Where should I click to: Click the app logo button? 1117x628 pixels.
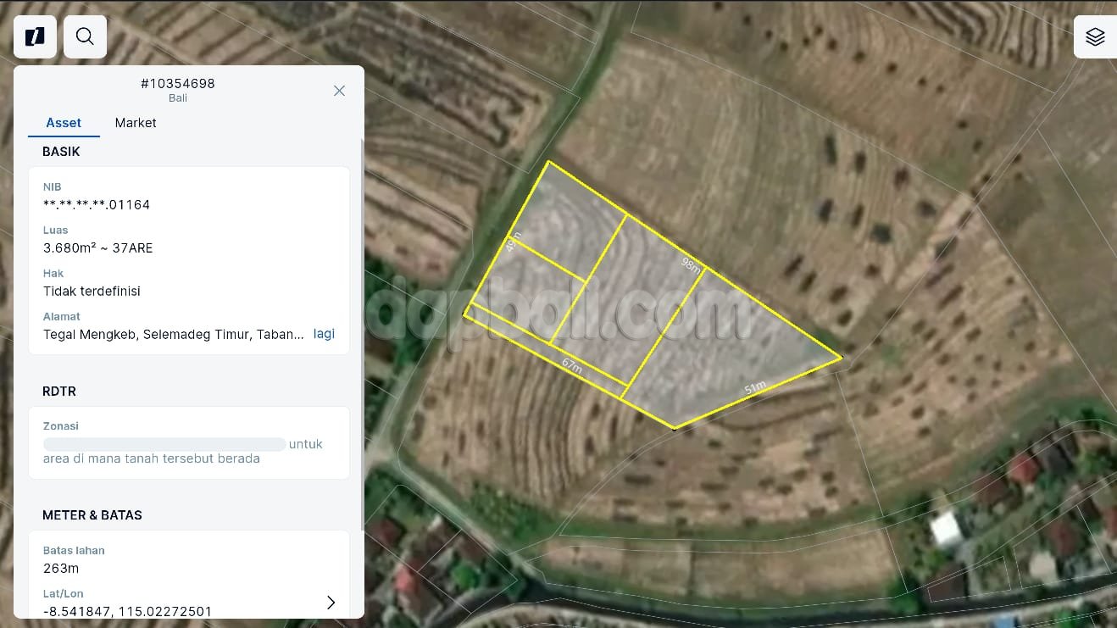[x=35, y=36]
